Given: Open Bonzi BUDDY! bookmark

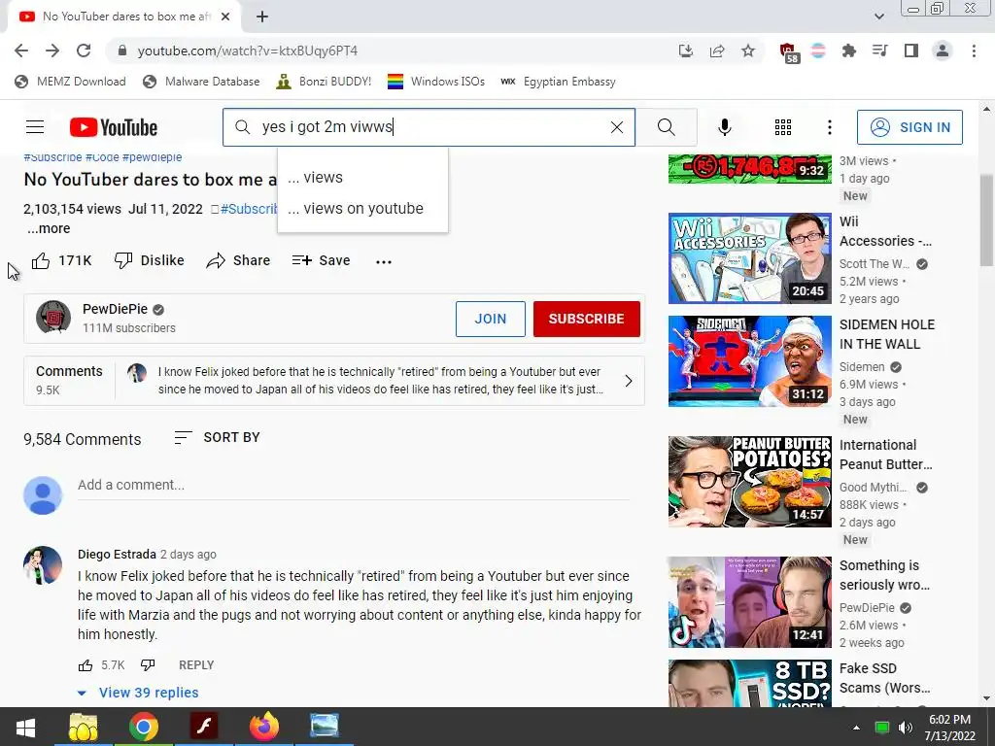Looking at the screenshot, I should click(324, 82).
